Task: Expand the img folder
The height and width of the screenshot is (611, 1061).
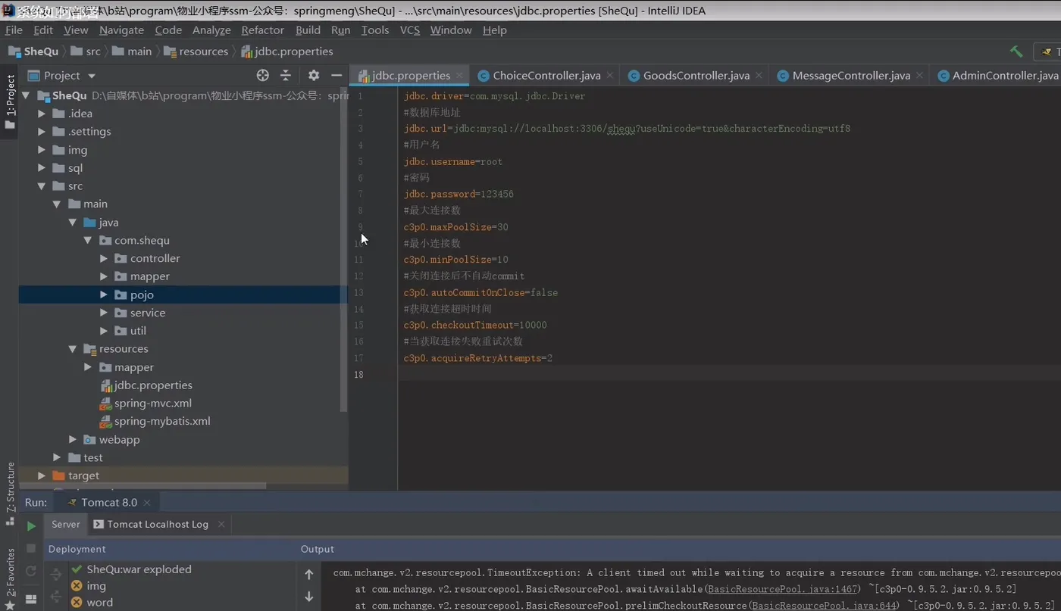Action: [42, 150]
